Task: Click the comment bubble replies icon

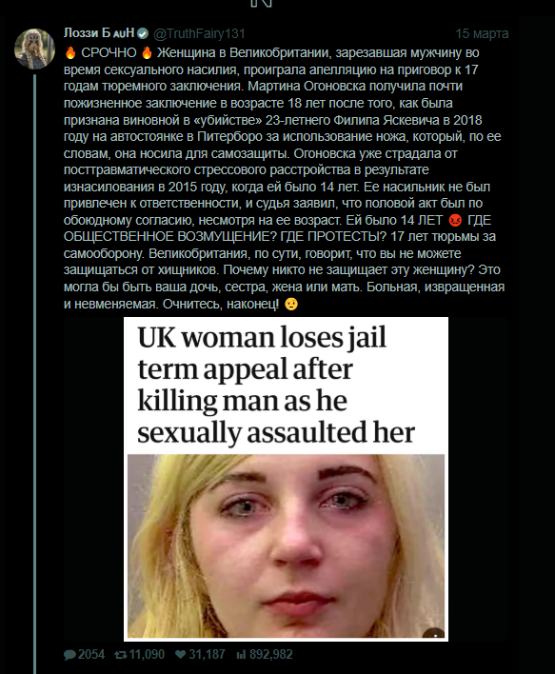Action: point(69,655)
